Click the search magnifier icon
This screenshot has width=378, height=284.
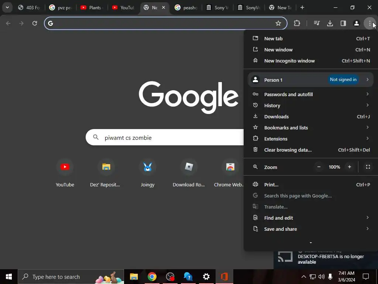pyautogui.click(x=96, y=137)
